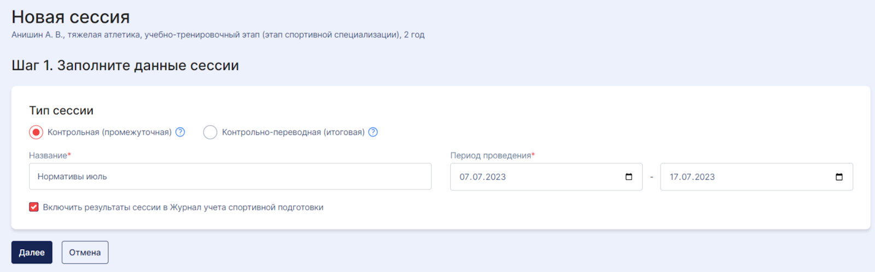Click the Контрольно-переводная (итоговая) label text
This screenshot has height=272, width=875.
[x=293, y=132]
